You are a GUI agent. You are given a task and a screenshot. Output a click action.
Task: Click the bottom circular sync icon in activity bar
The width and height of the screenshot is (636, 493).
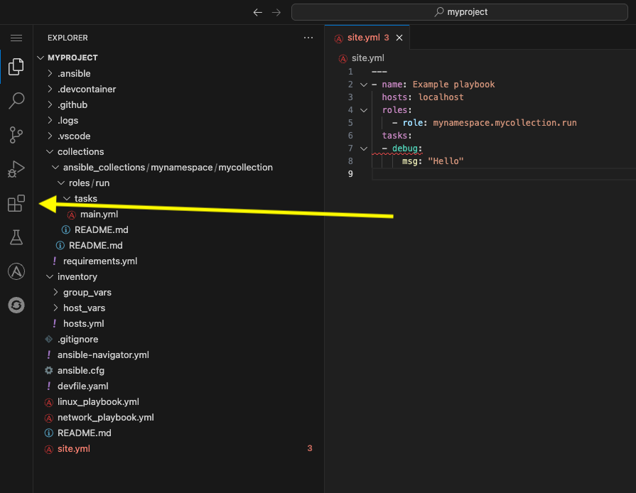[16, 305]
